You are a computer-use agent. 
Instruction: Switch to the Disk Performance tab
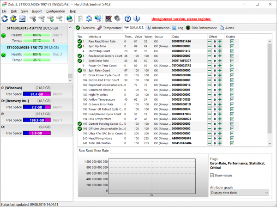[203, 28]
